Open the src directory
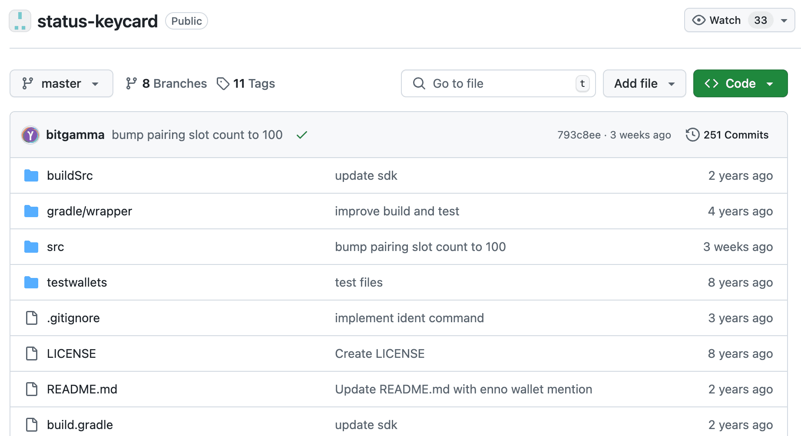 point(56,247)
